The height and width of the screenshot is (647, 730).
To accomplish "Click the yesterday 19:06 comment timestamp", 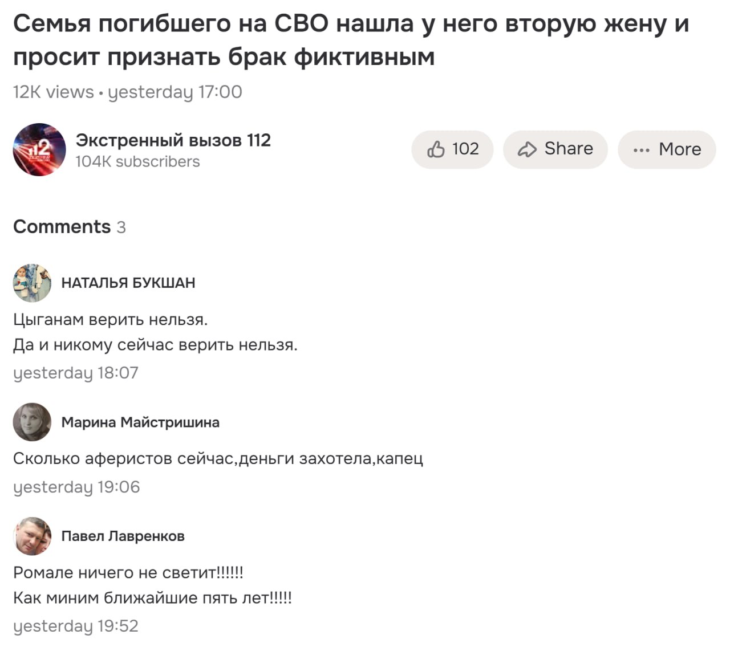I will tap(76, 487).
